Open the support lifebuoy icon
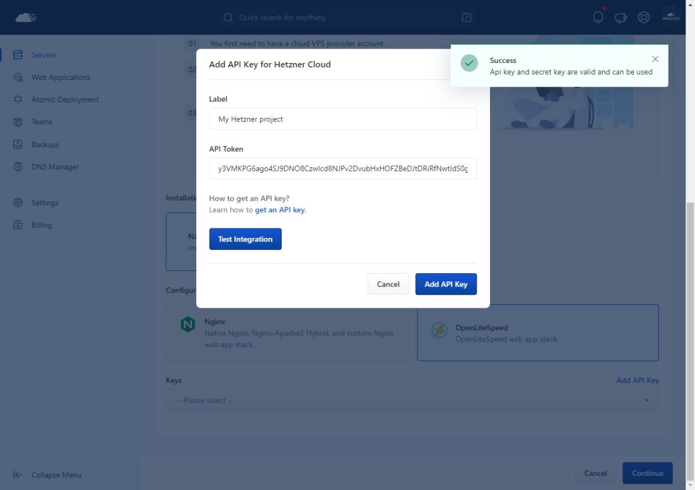The image size is (695, 490). click(x=643, y=18)
